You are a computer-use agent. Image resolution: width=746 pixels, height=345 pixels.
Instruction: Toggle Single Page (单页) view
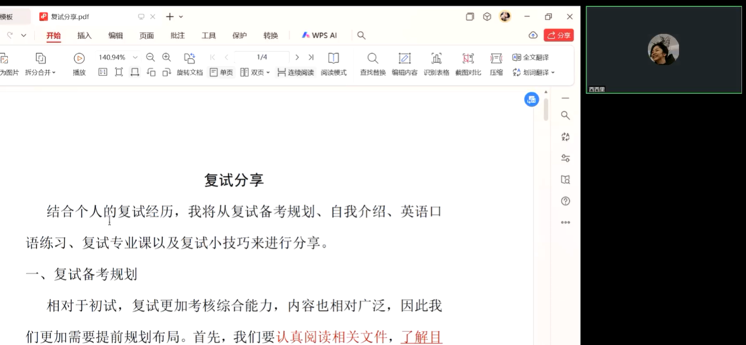[221, 72]
